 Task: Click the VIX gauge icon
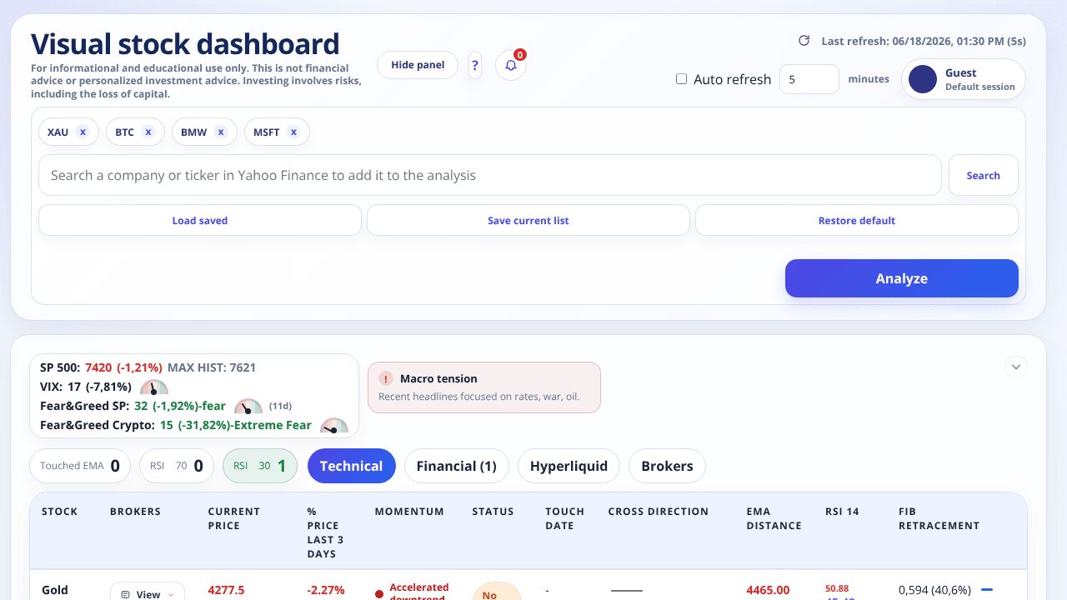click(154, 387)
